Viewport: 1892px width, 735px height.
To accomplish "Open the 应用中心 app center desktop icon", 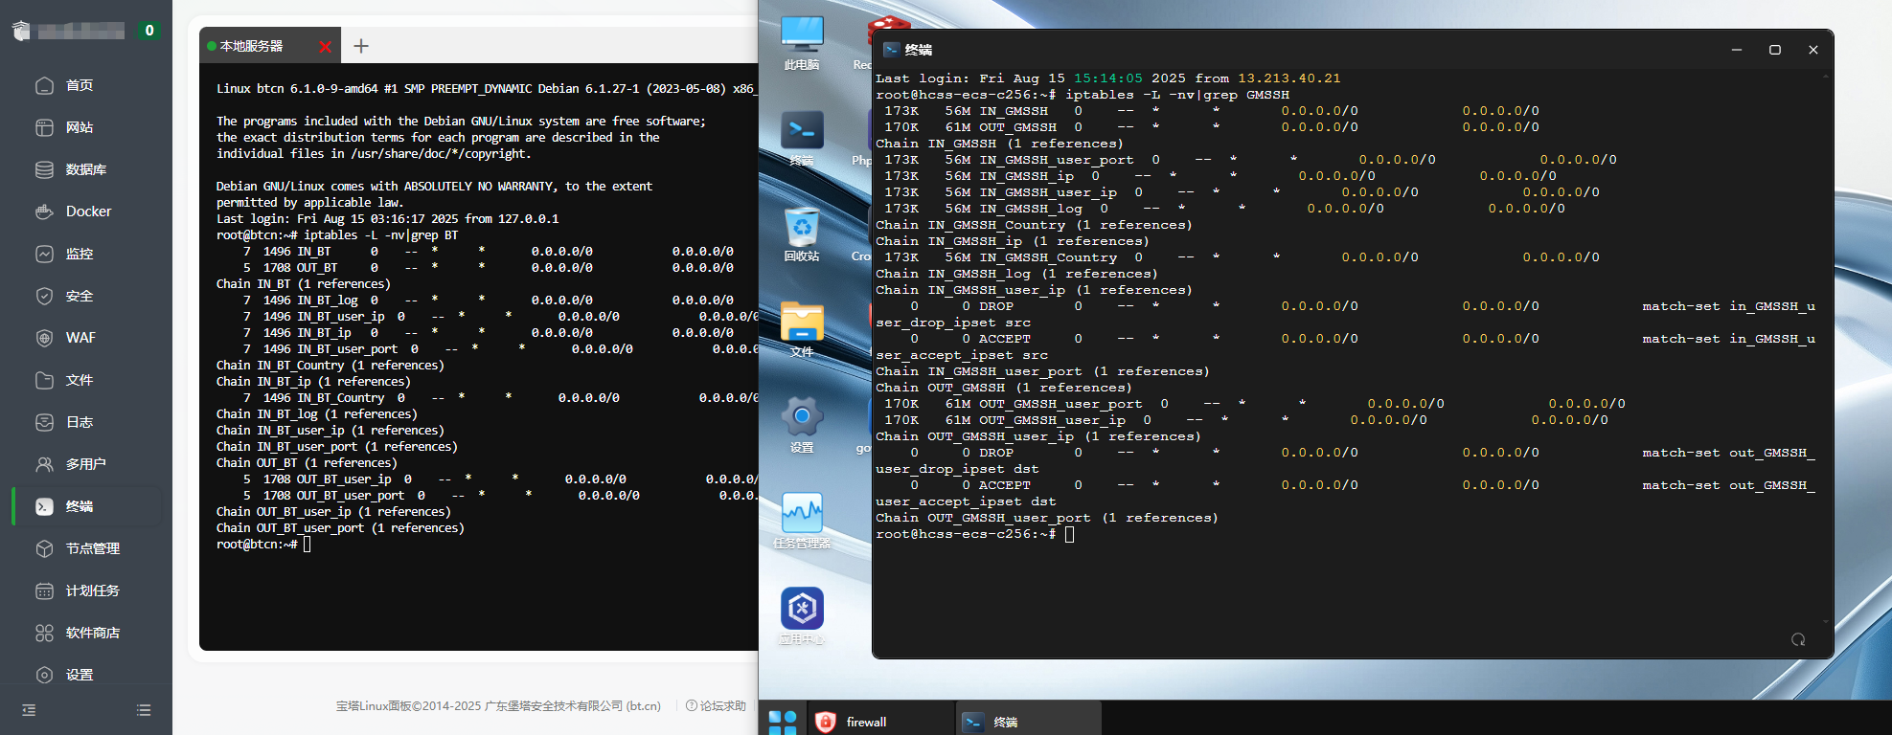I will coord(802,613).
